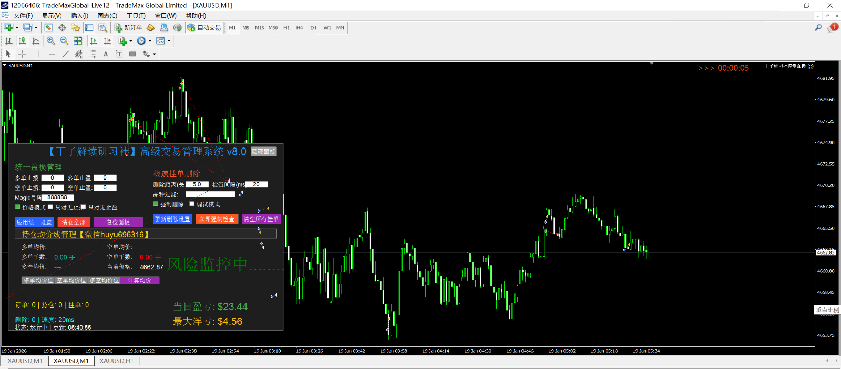Expand periods clock dropdown arrow
841x369 pixels.
[150, 41]
